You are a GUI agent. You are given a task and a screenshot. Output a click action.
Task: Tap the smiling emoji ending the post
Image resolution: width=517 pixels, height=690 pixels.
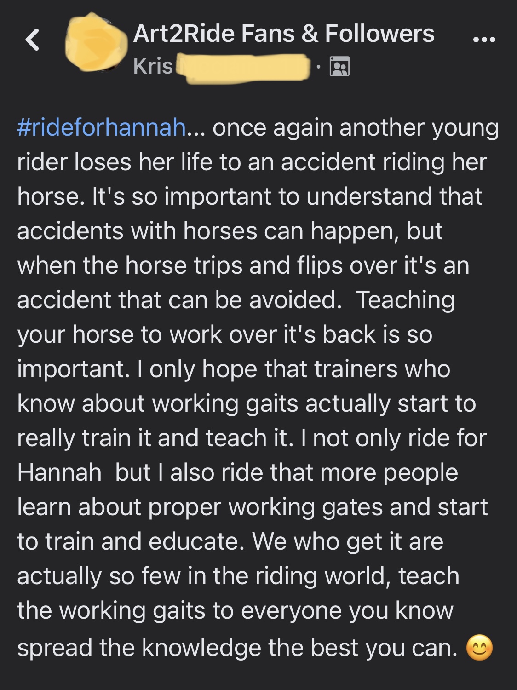[x=479, y=648]
